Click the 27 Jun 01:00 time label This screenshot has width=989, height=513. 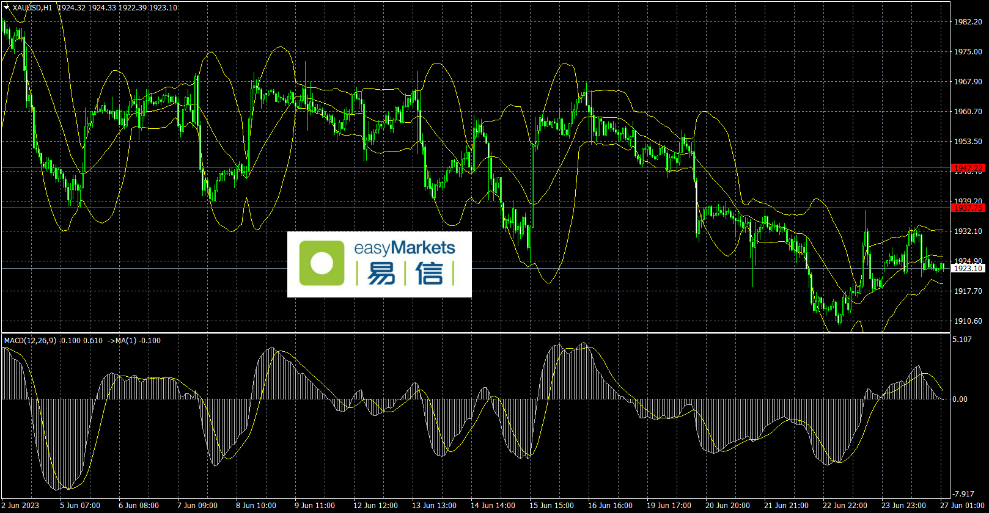pos(962,506)
